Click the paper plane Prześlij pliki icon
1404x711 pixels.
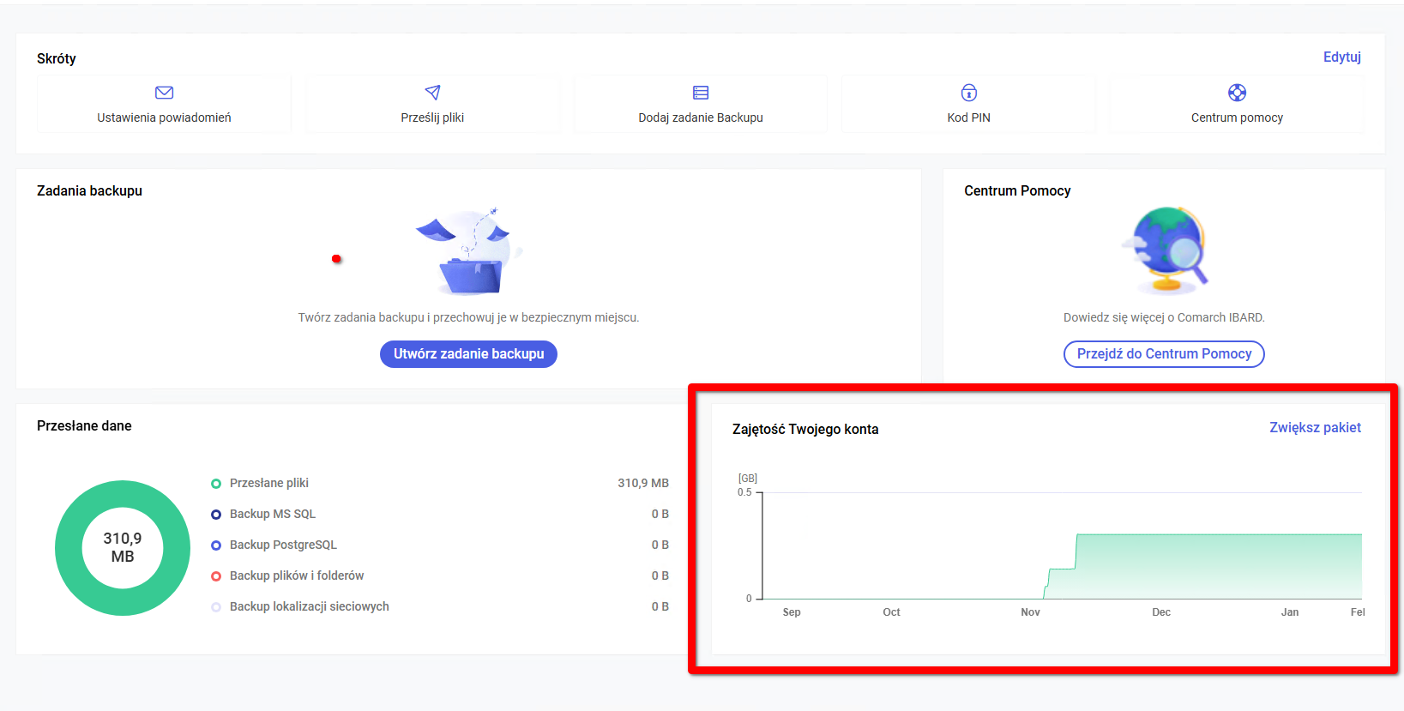point(432,93)
